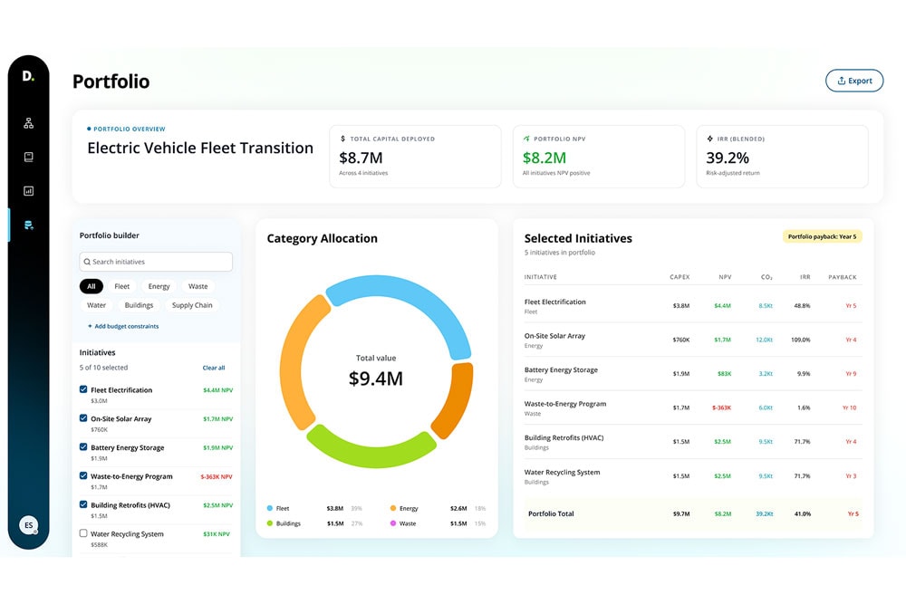This screenshot has width=906, height=604.
Task: Select the active portfolio stack sidebar icon
Action: 28,225
